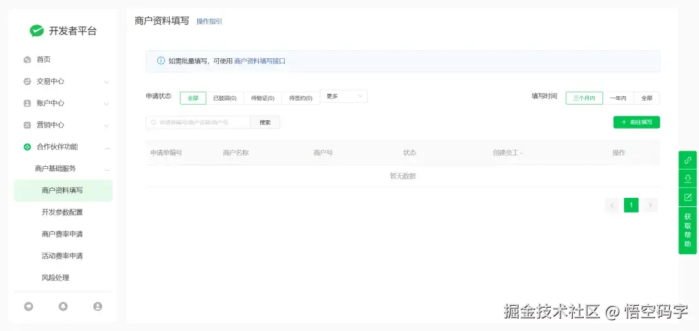The image size is (699, 331).
Task: Click the green WeChat Pay logo icon
Action: coord(36,31)
